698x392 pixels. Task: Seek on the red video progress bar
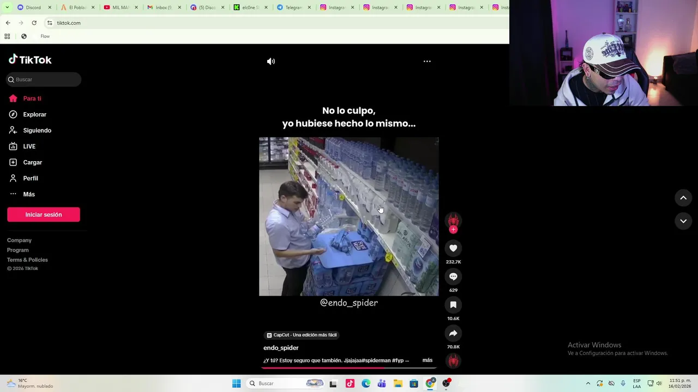[x=349, y=368]
